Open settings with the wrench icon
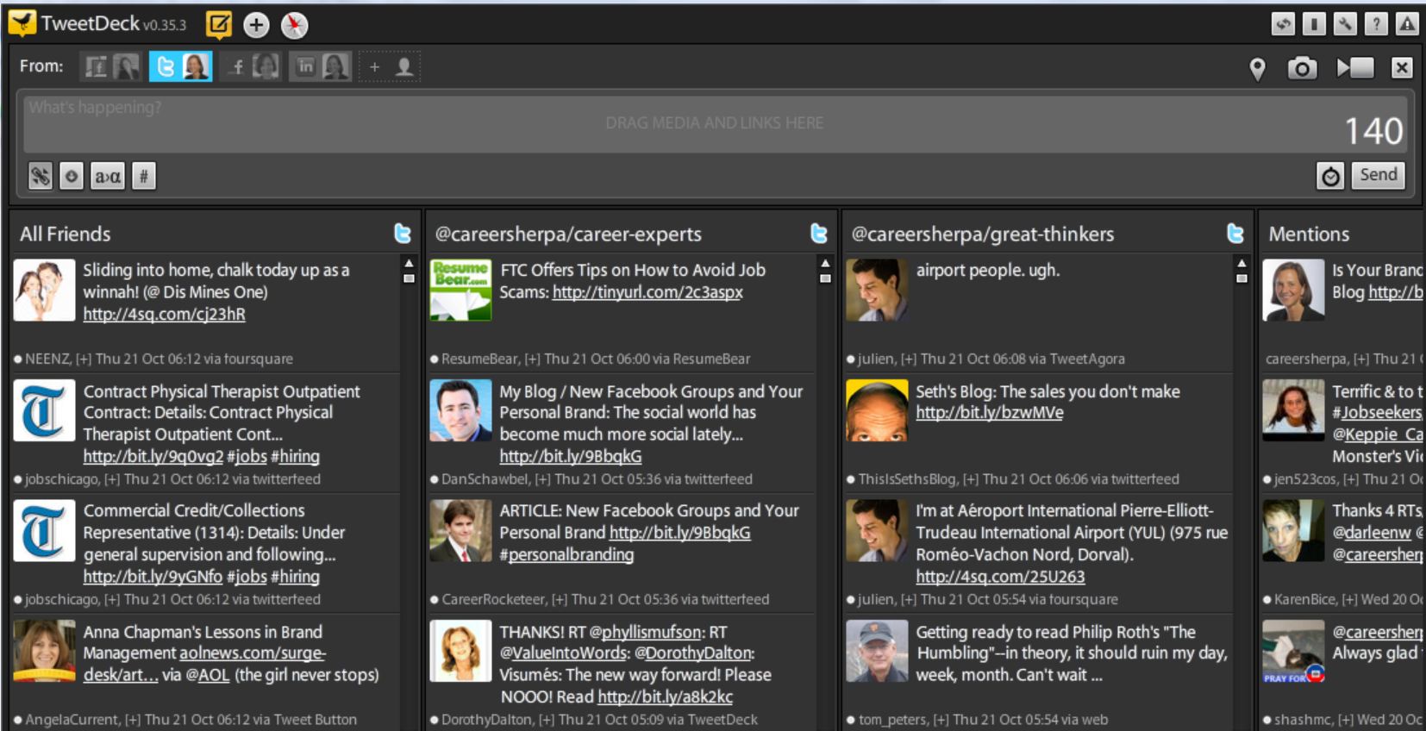Viewport: 1426px width, 731px height. [x=1345, y=24]
